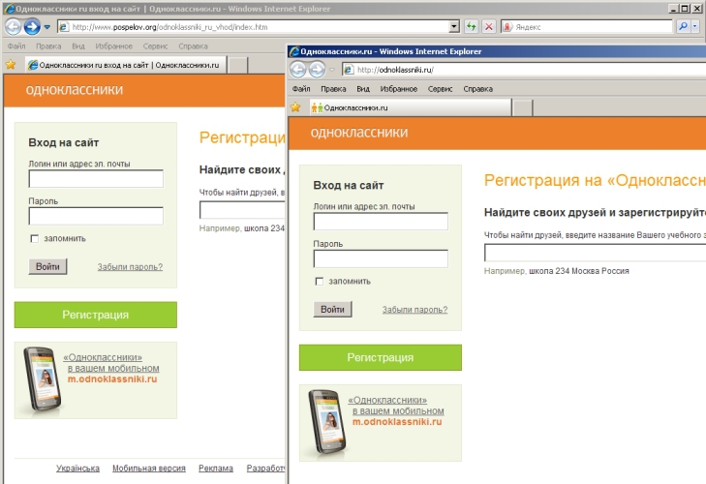This screenshot has width=706, height=484.
Task: Click Forward arrow in front odnoklassniki.ru window
Action: tap(317, 70)
